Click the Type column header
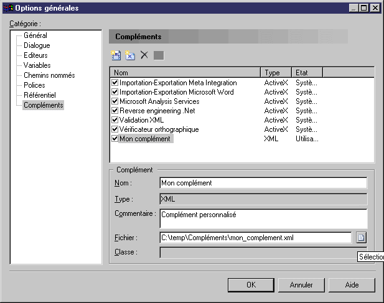Screen dimensions: 384x303 point(276,72)
